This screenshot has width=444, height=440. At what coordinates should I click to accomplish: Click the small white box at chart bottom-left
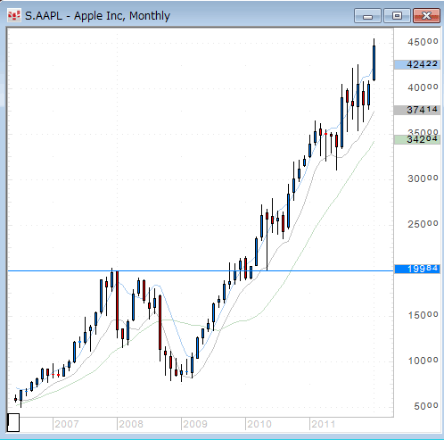(x=13, y=422)
